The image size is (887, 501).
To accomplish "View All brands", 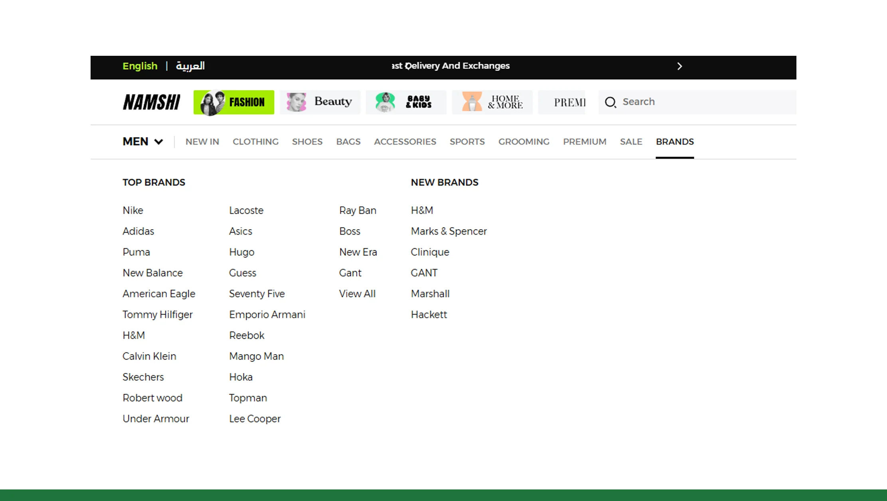I will click(357, 294).
